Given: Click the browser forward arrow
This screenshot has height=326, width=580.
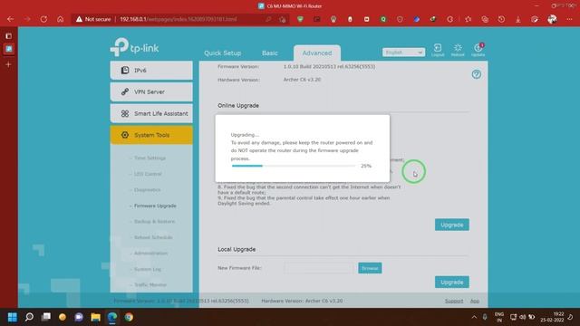Looking at the screenshot, I should tap(27, 19).
